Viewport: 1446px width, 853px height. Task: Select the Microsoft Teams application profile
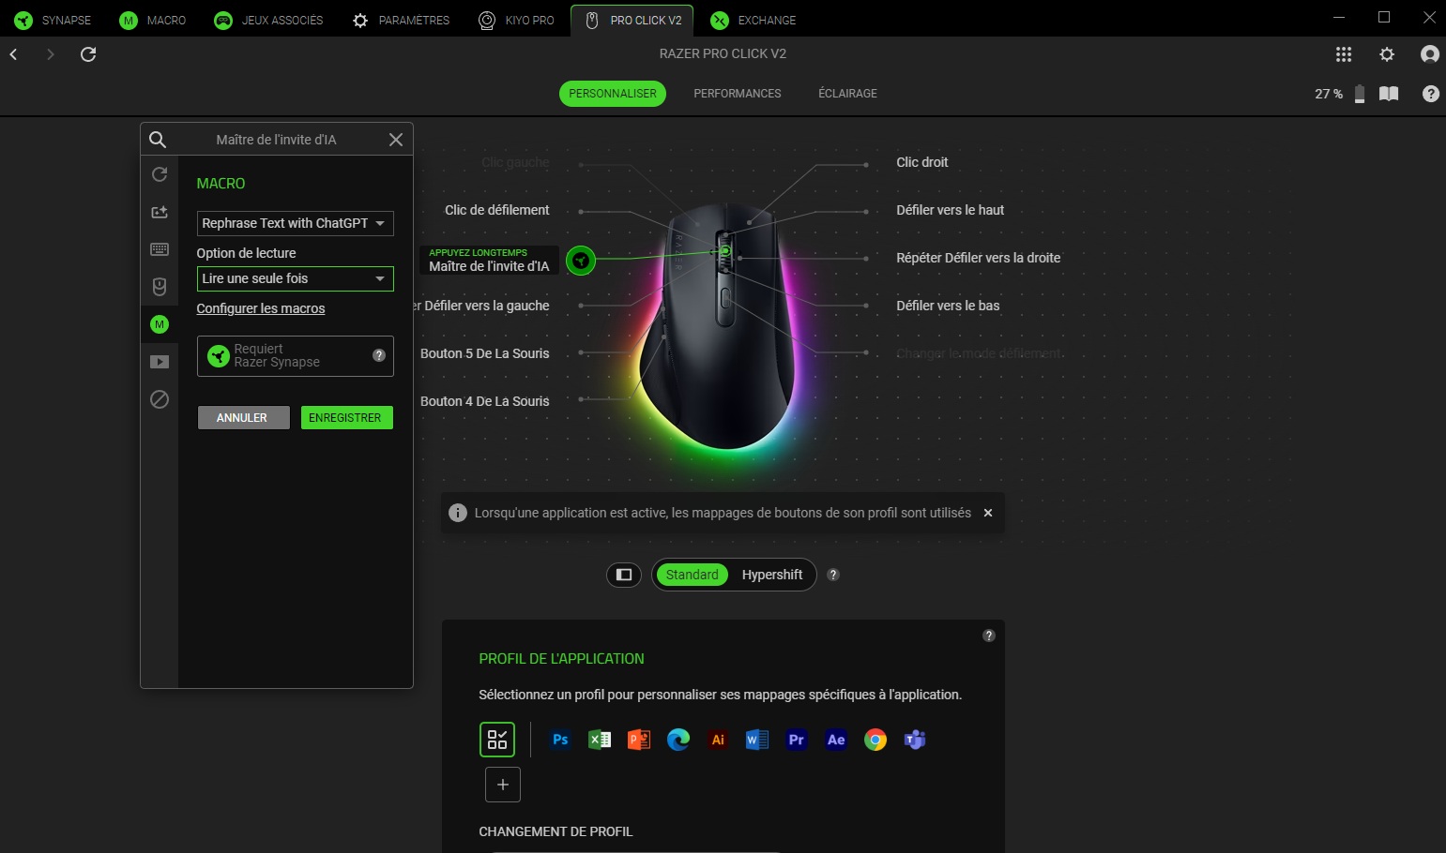tap(915, 740)
